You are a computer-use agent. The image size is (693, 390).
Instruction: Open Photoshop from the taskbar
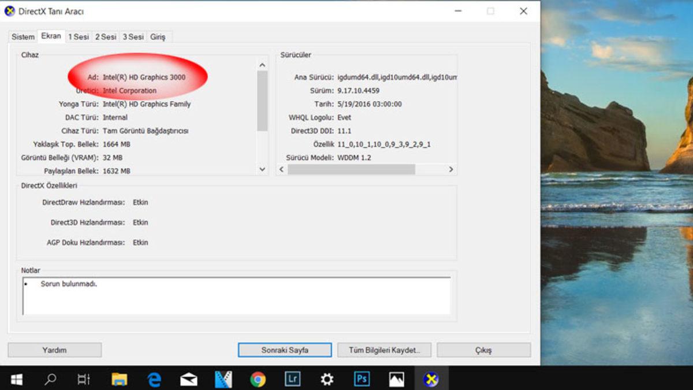pos(362,379)
